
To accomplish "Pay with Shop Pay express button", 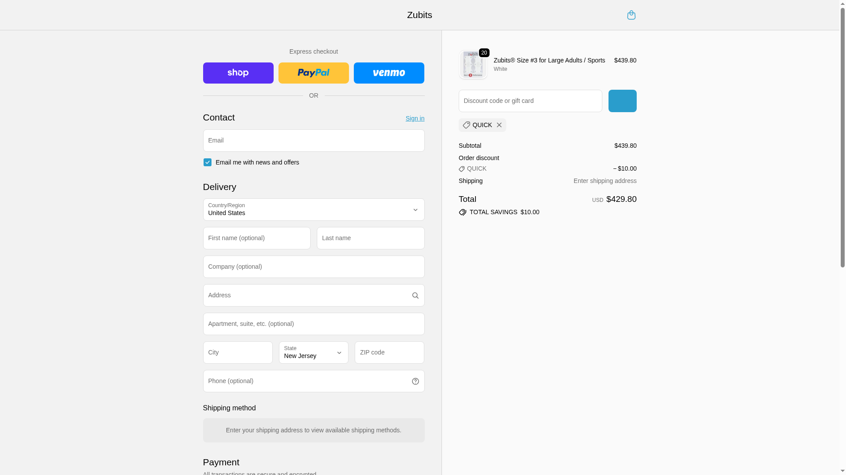I will pos(238,73).
